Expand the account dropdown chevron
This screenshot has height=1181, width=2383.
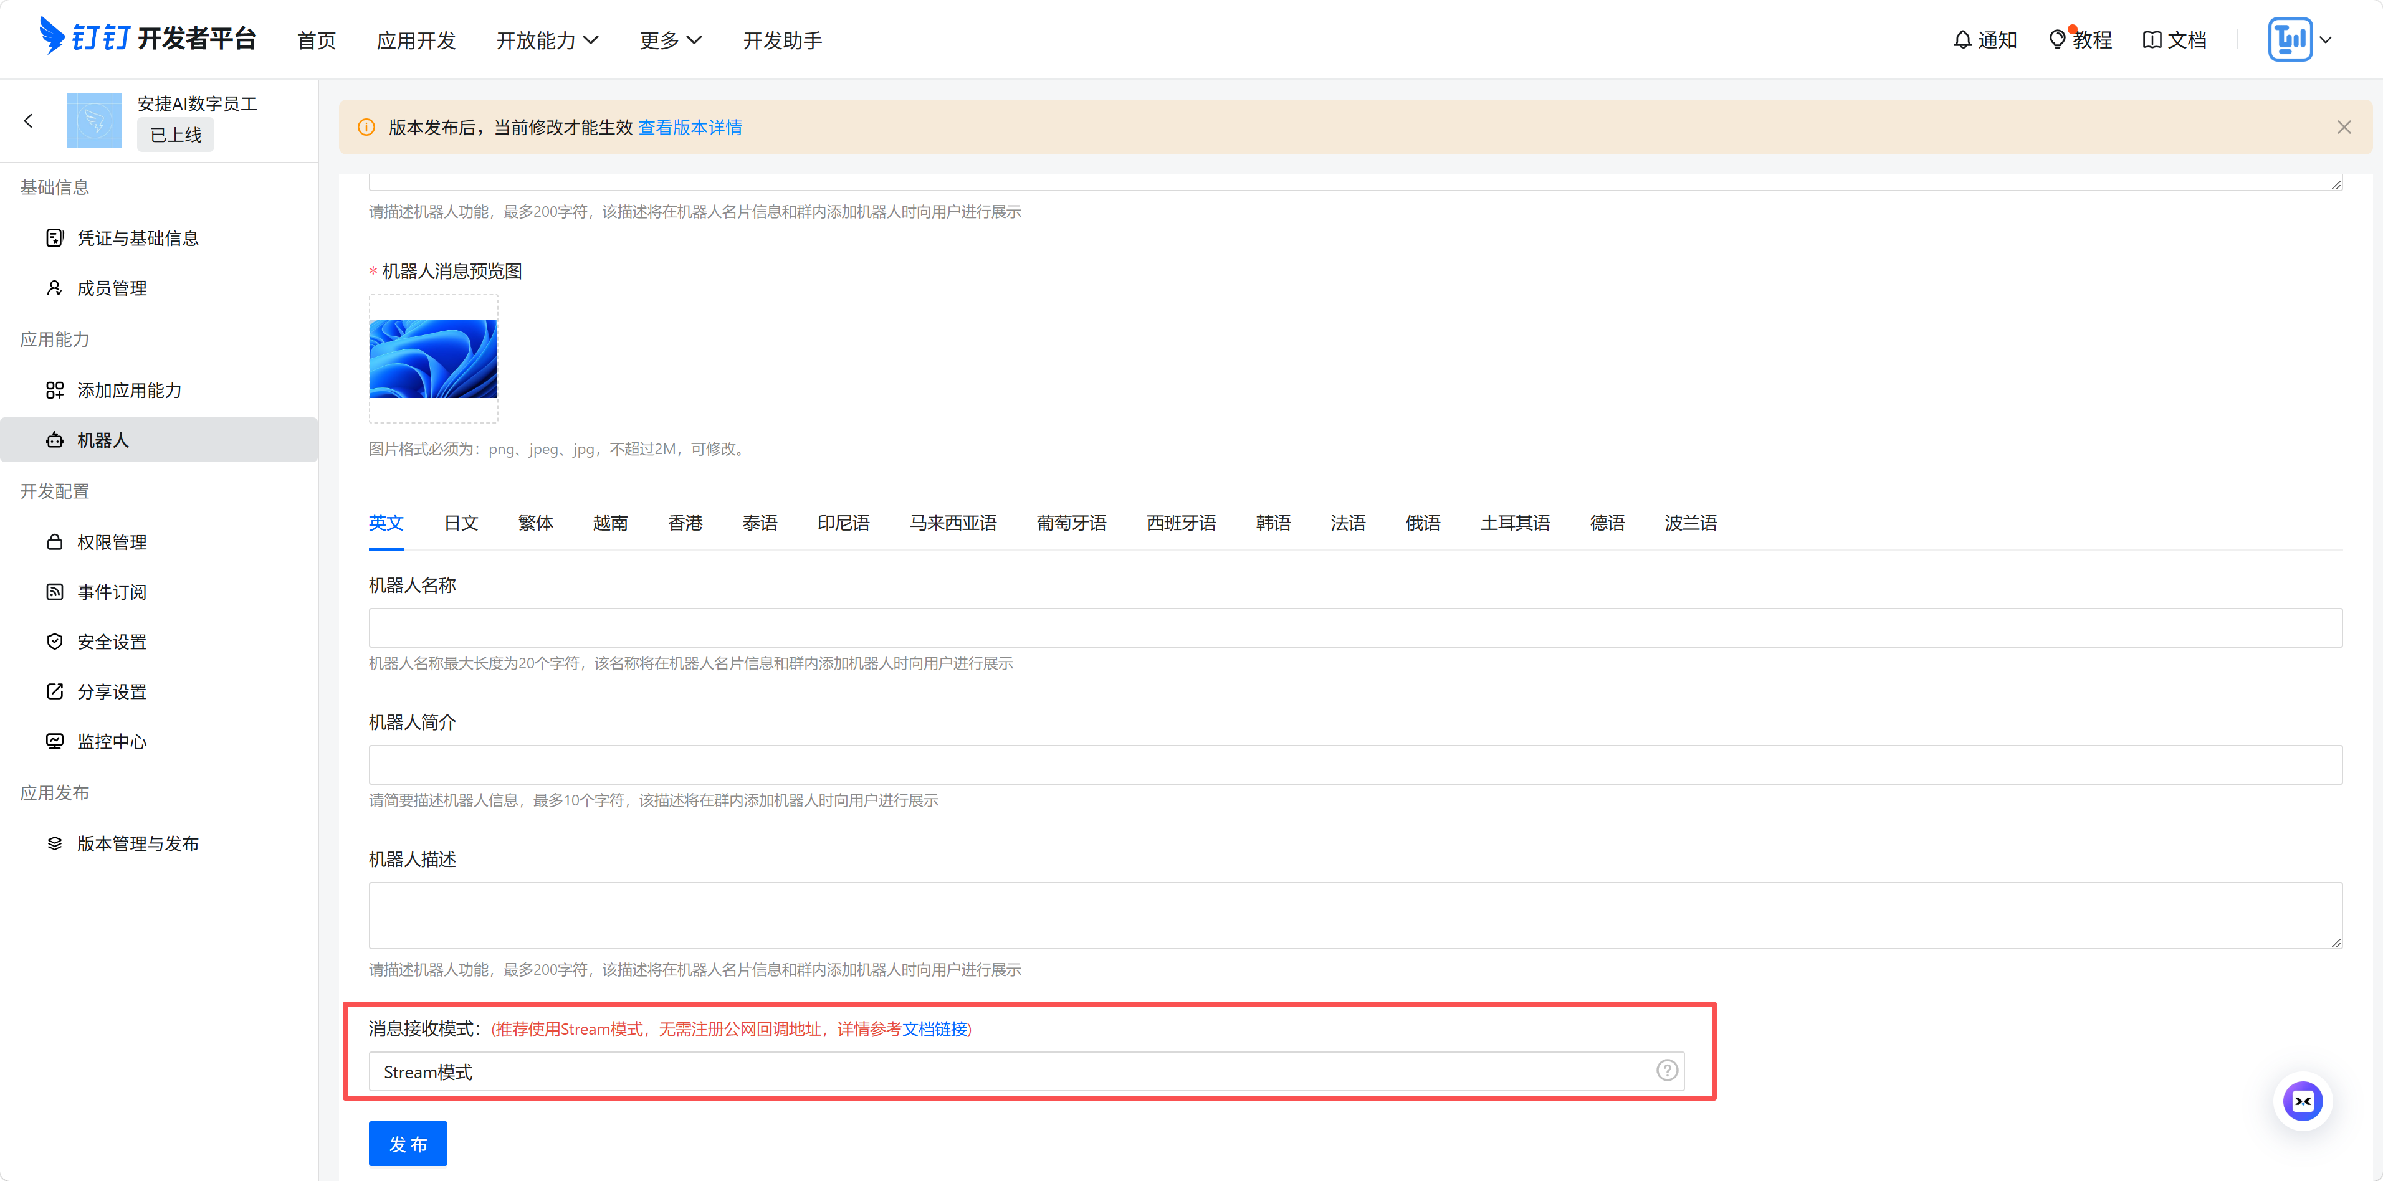2326,40
